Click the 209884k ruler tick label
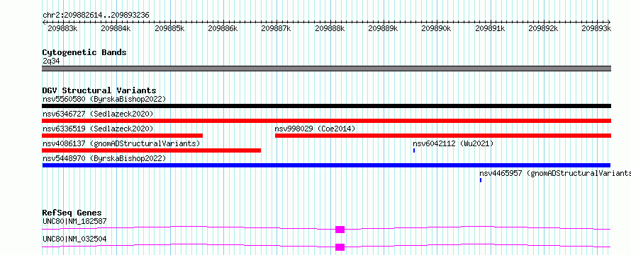The width and height of the screenshot is (631, 255). [x=116, y=28]
